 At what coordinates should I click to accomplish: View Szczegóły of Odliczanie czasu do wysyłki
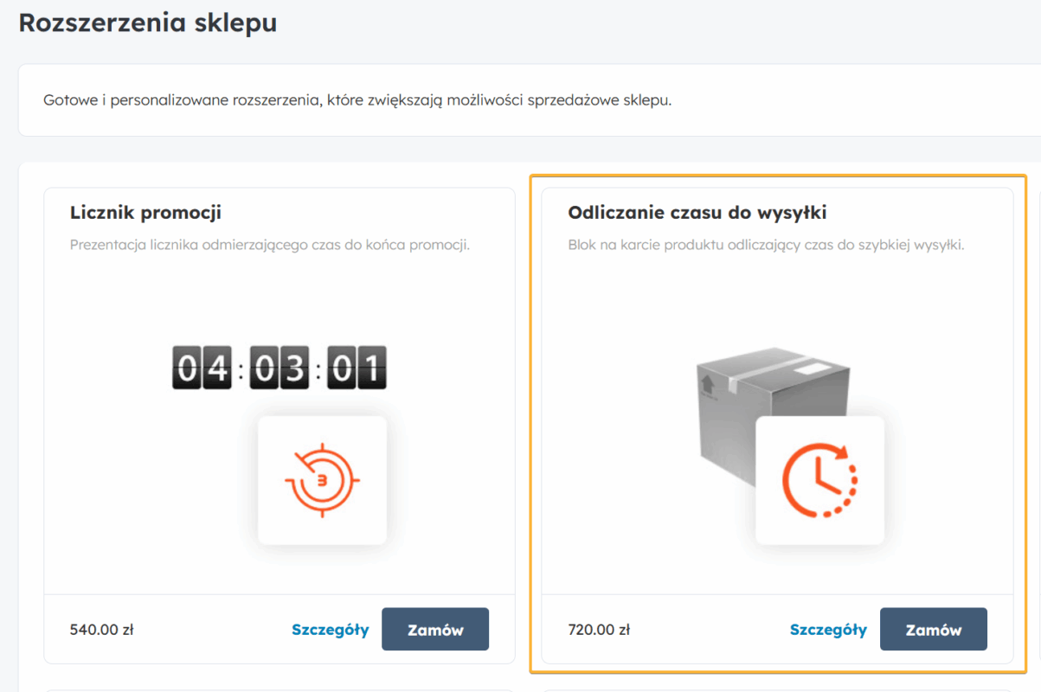pos(828,630)
